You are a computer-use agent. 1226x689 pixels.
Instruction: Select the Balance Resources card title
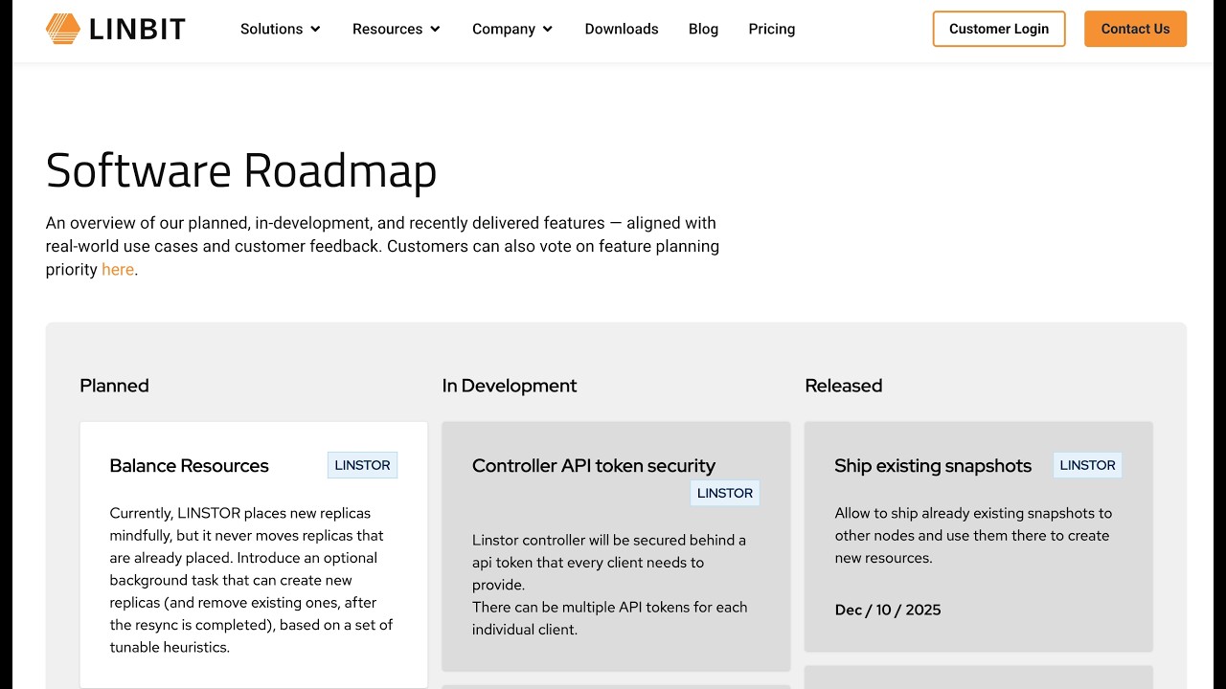[190, 466]
